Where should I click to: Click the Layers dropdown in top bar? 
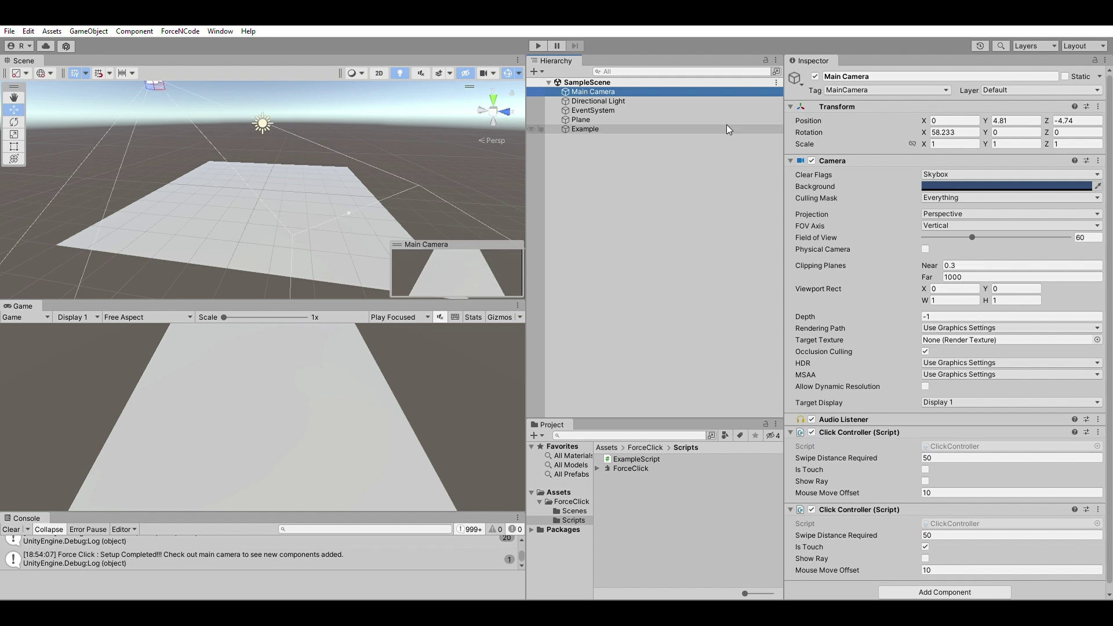pos(1036,46)
